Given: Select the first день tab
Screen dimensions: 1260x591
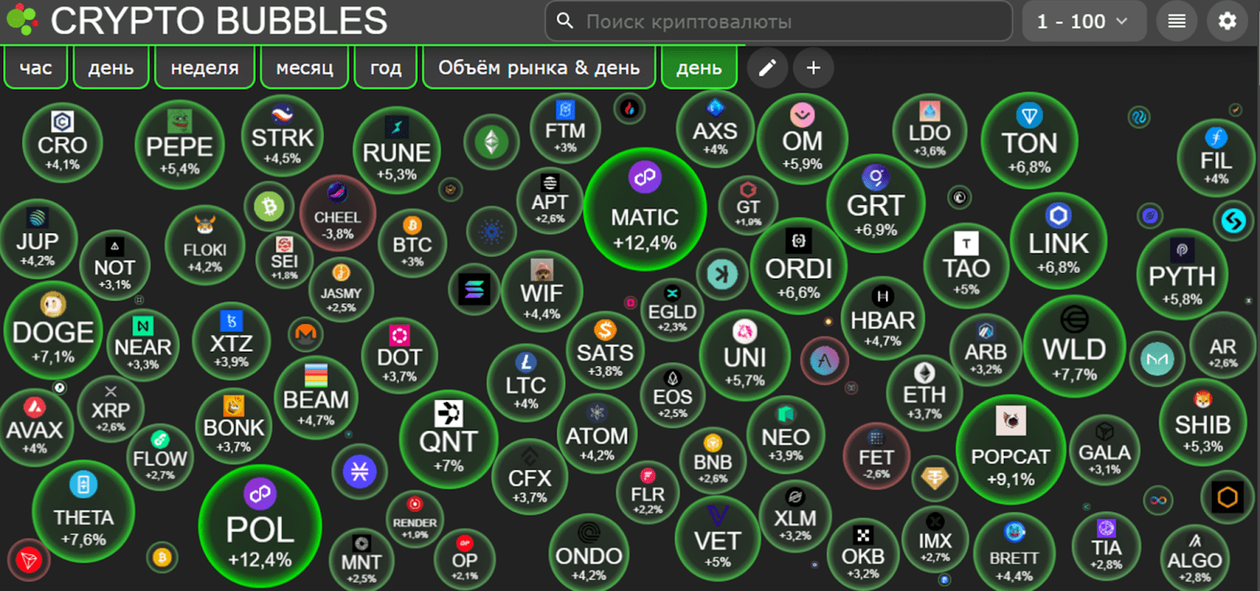Looking at the screenshot, I should [111, 68].
